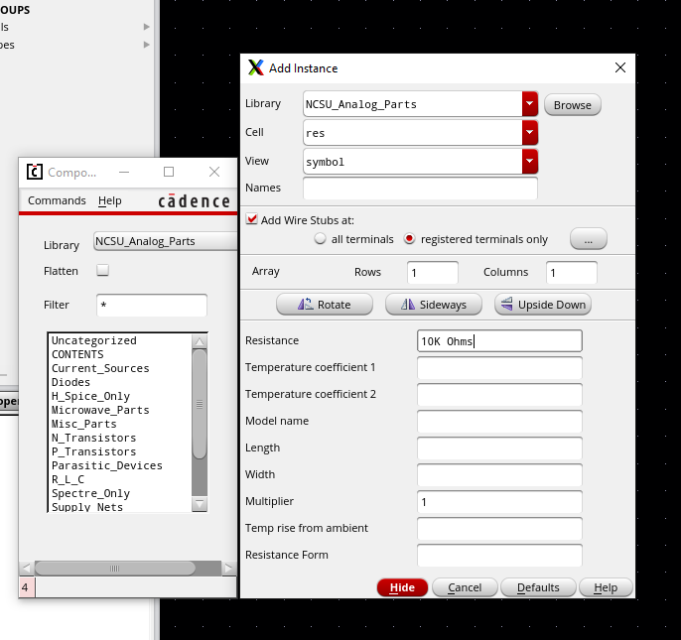The height and width of the screenshot is (640, 681).
Task: Select R_L_C category in the list
Action: point(68,479)
